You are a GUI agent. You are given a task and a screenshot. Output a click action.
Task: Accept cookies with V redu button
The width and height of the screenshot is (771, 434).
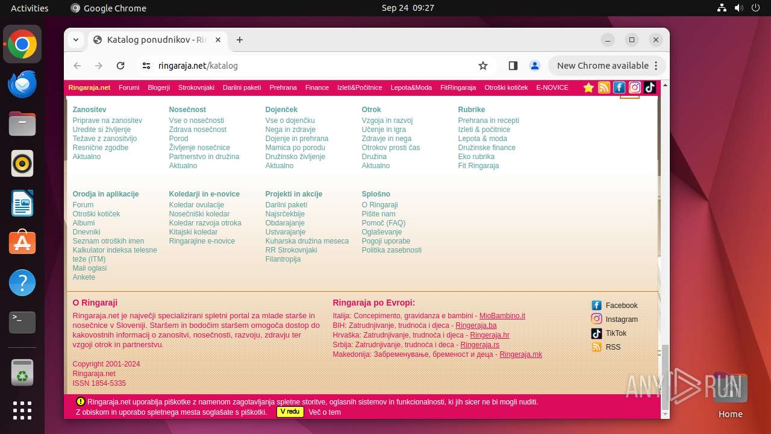(290, 412)
